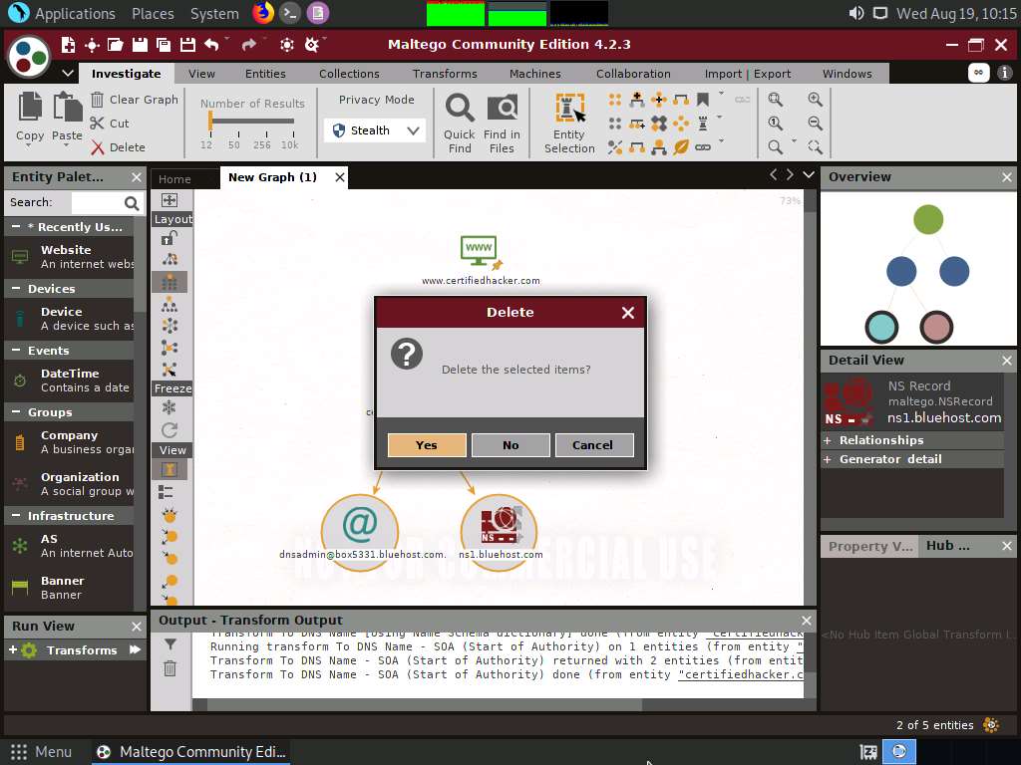
Task: Collapse the Devices palette group
Action: (x=16, y=289)
